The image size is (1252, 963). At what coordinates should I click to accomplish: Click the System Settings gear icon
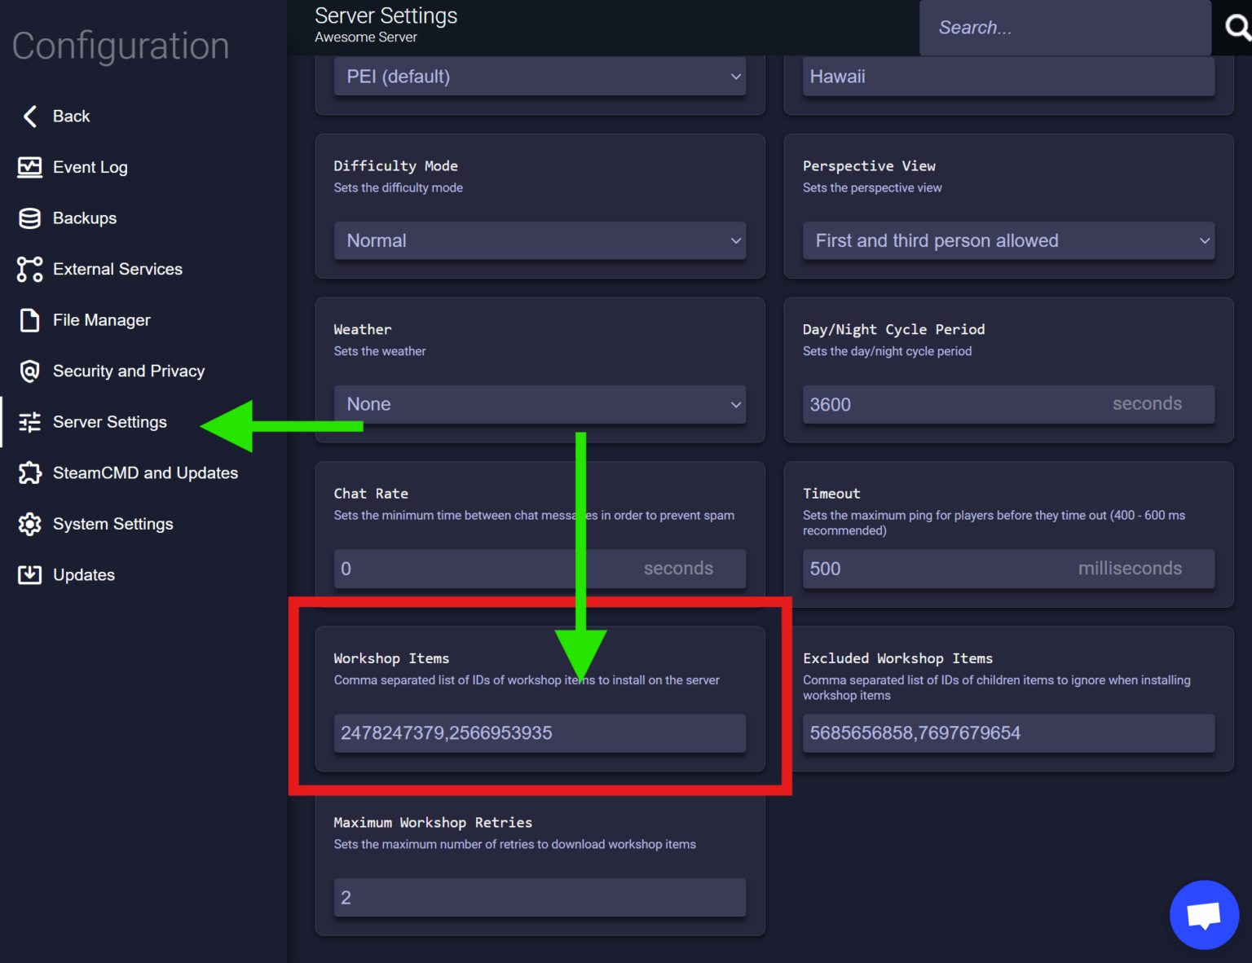29,524
